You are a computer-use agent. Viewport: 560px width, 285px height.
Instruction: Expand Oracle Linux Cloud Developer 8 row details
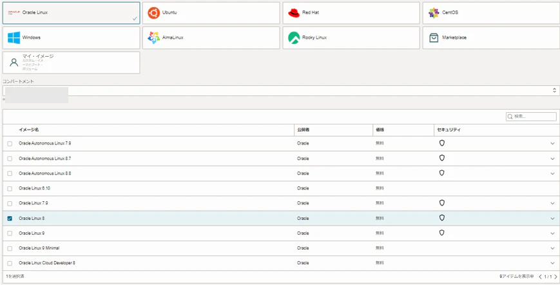click(x=552, y=263)
